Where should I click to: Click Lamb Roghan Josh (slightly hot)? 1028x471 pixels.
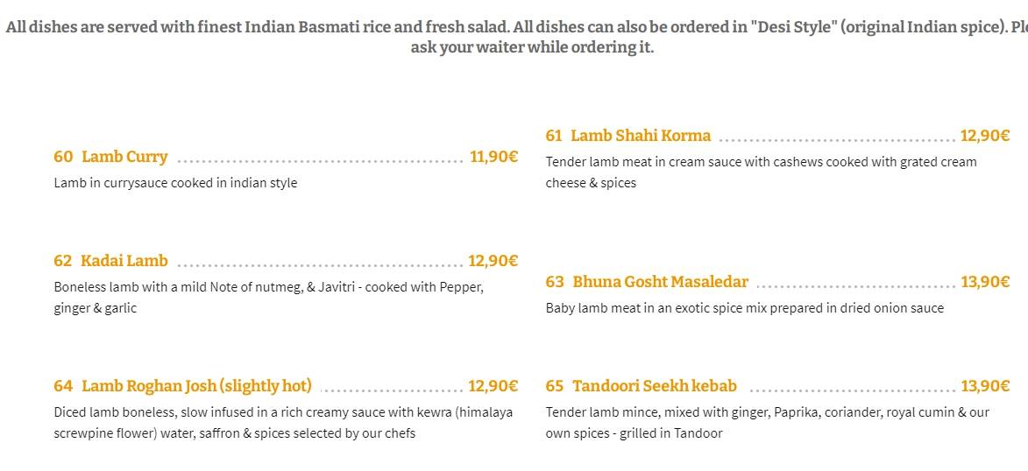(x=196, y=386)
